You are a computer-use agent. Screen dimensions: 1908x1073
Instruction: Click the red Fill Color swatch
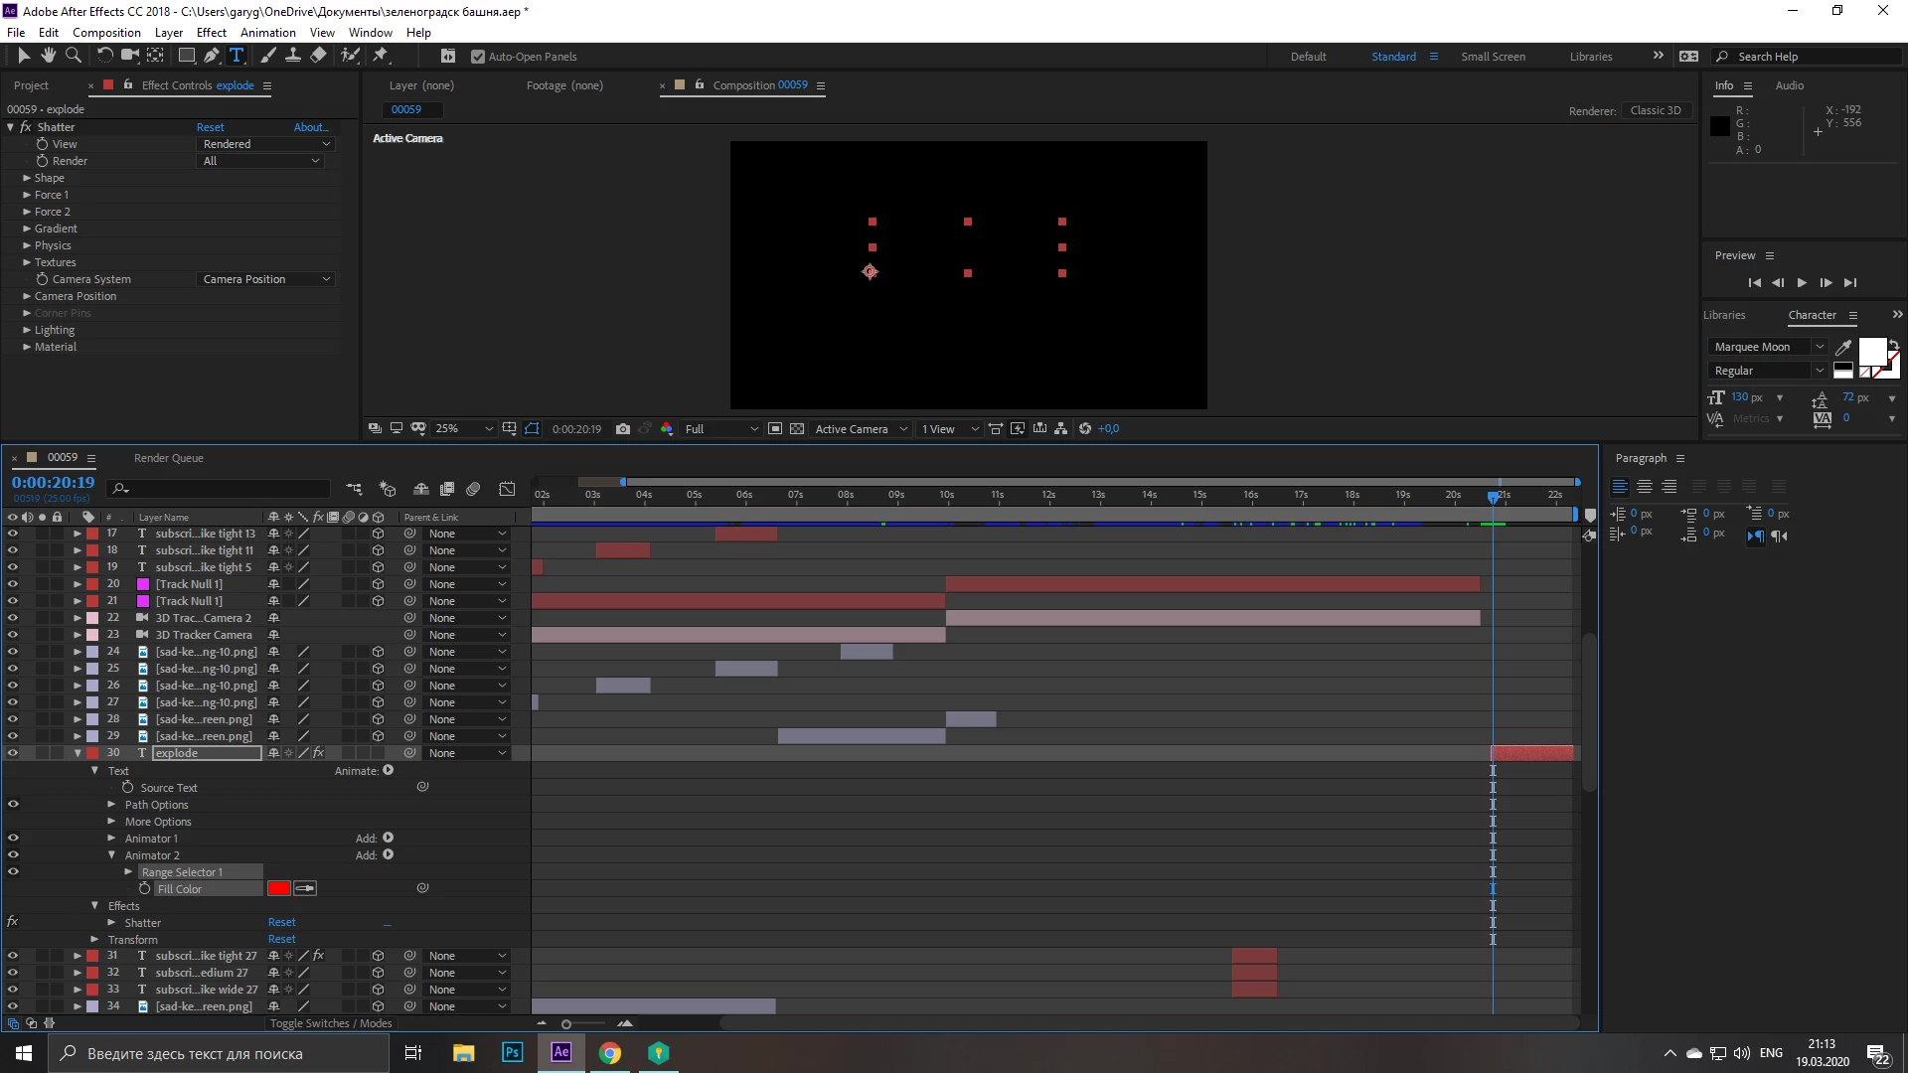pyautogui.click(x=278, y=889)
